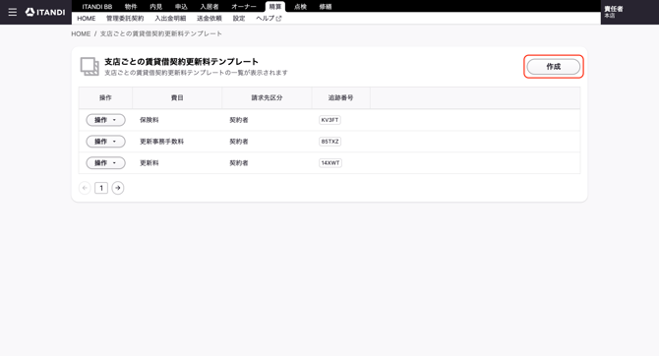Click the template page header icon
The height and width of the screenshot is (356, 659).
(90, 67)
